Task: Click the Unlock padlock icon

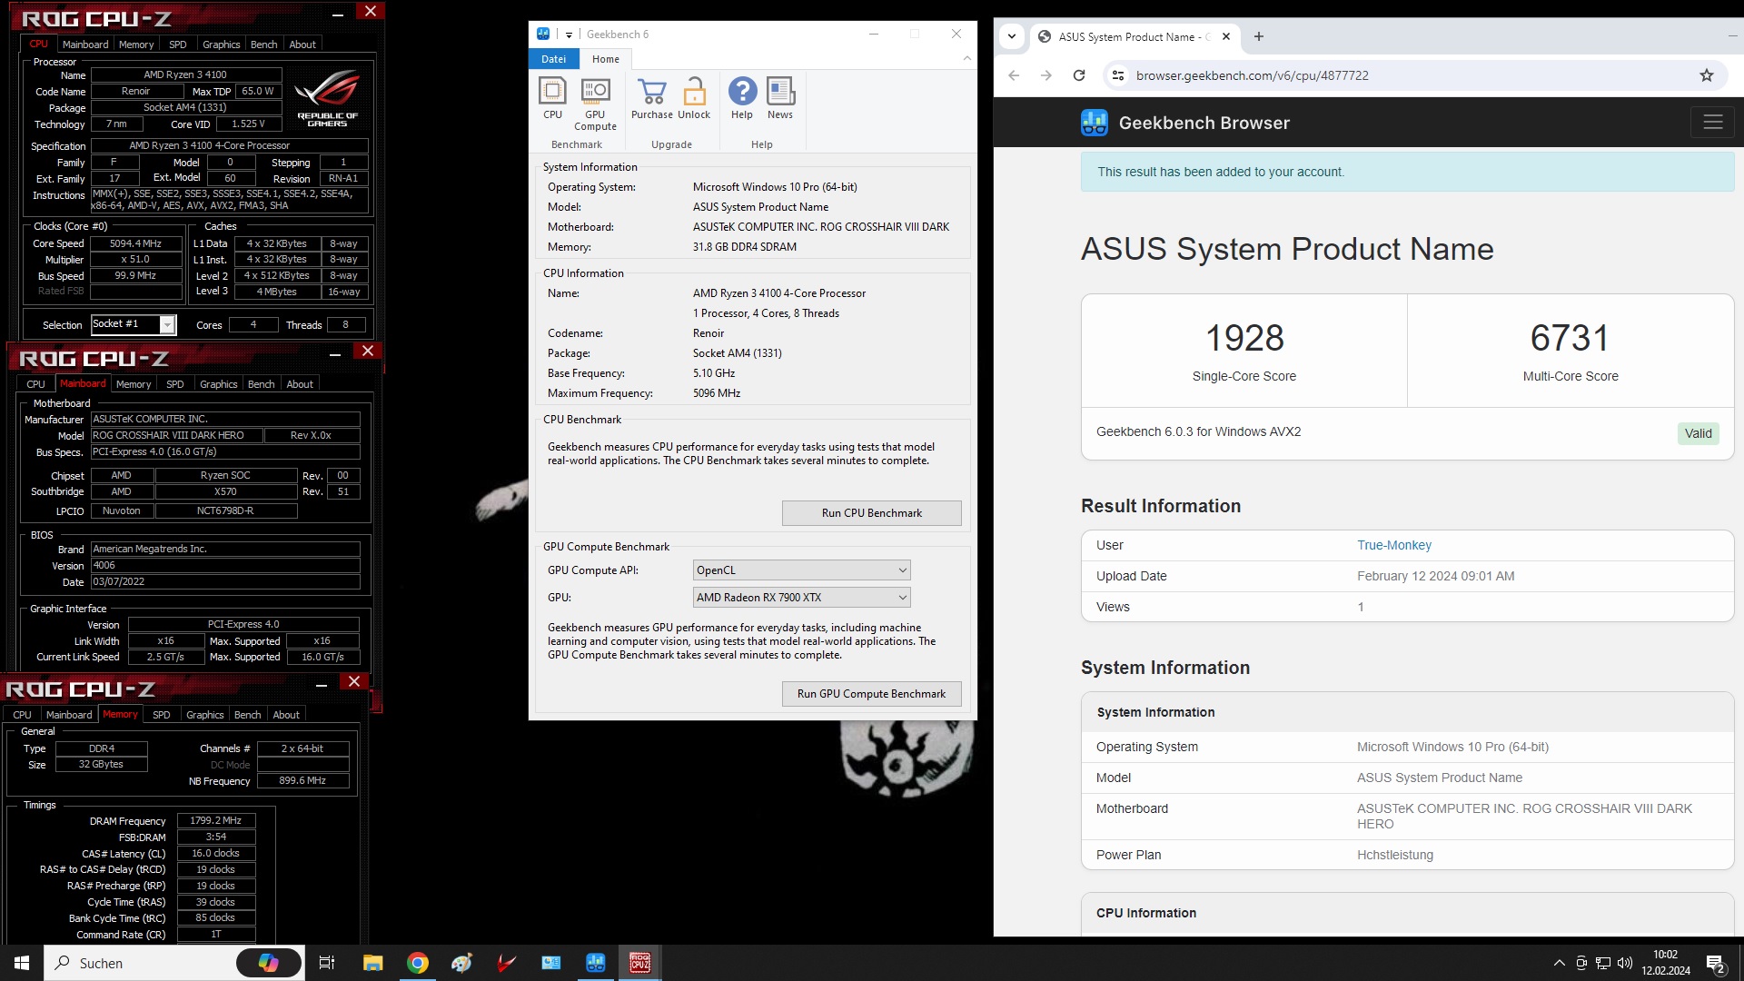Action: 694,98
